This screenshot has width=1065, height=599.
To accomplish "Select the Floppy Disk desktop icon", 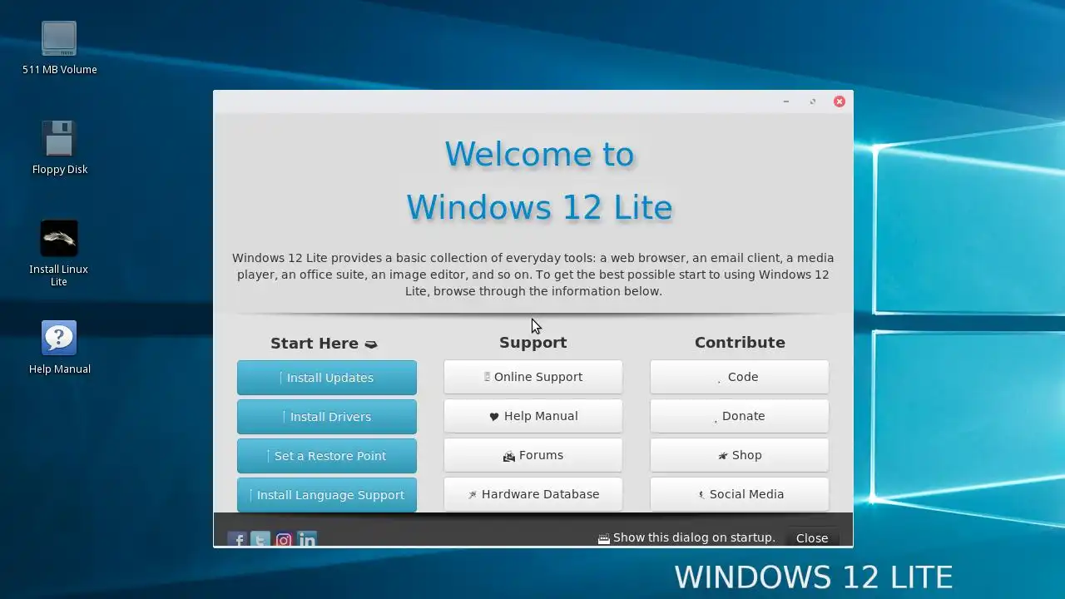I will [59, 148].
